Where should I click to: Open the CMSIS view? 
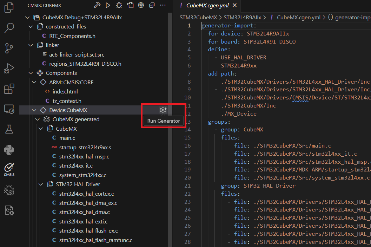9,170
